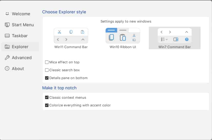Click the Start Menu sidebar icon
This screenshot has width=212, height=140.
pos(7,25)
